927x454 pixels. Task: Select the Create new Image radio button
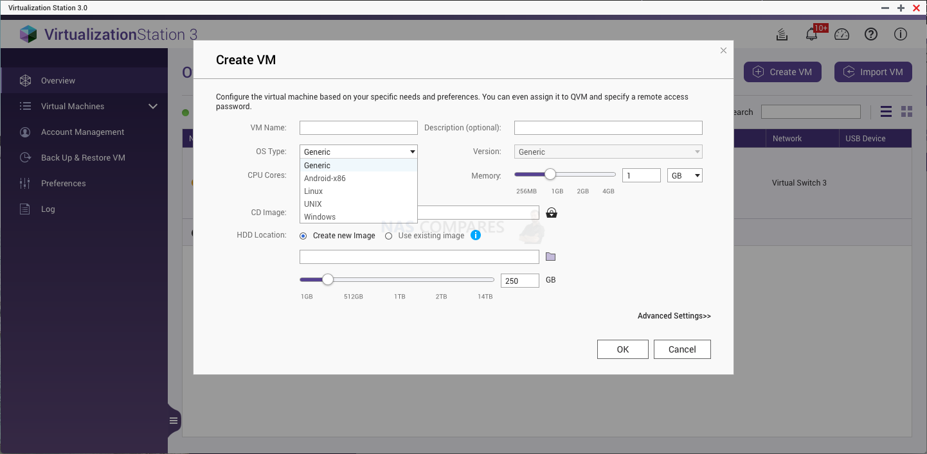[x=303, y=236]
